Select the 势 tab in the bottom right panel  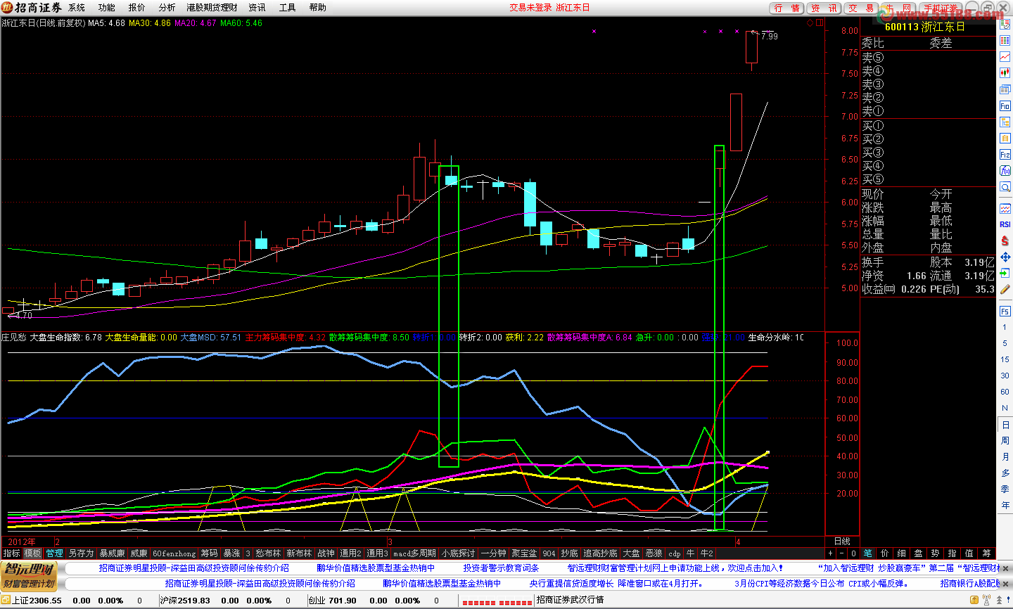pyautogui.click(x=935, y=553)
